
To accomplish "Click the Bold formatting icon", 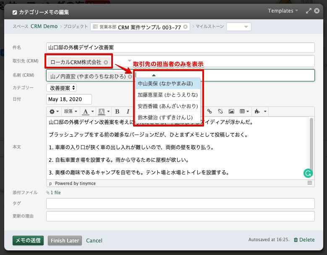I will click(117, 112).
